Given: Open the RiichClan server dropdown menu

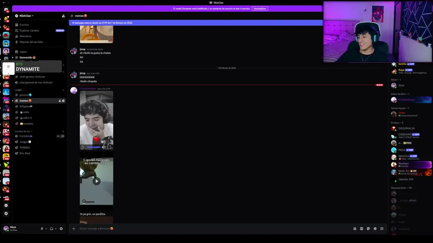Looking at the screenshot, I should coord(26,16).
